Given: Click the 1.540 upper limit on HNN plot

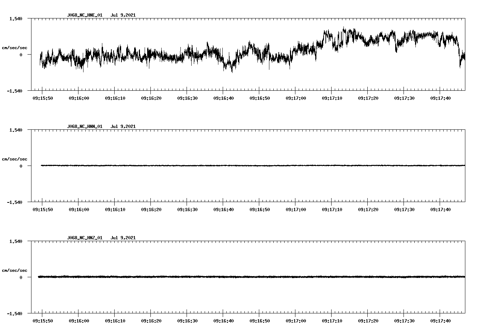Looking at the screenshot, I should pos(16,130).
